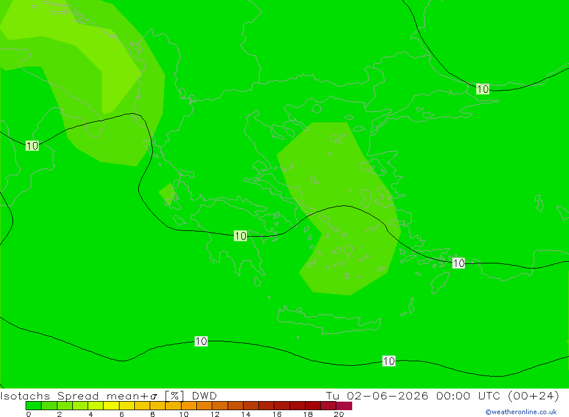The width and height of the screenshot is (569, 417).
Task: Click the '10' contour label southeast of Crete
Action: (x=389, y=361)
